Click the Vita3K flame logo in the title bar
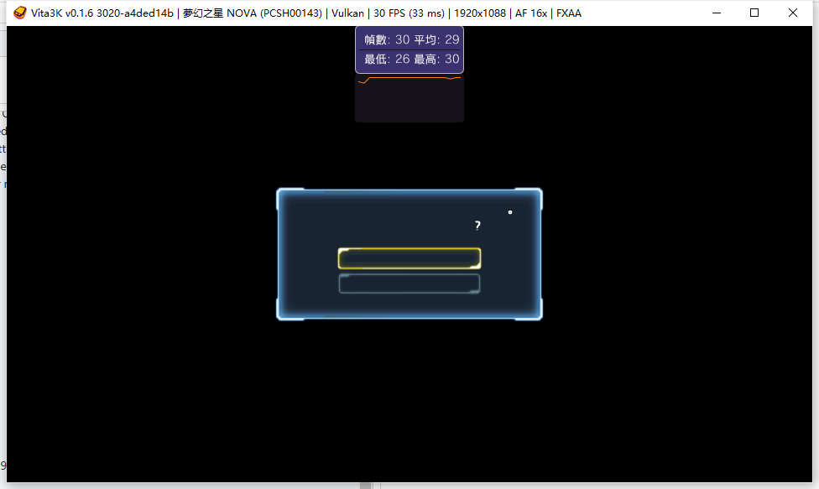 18,13
